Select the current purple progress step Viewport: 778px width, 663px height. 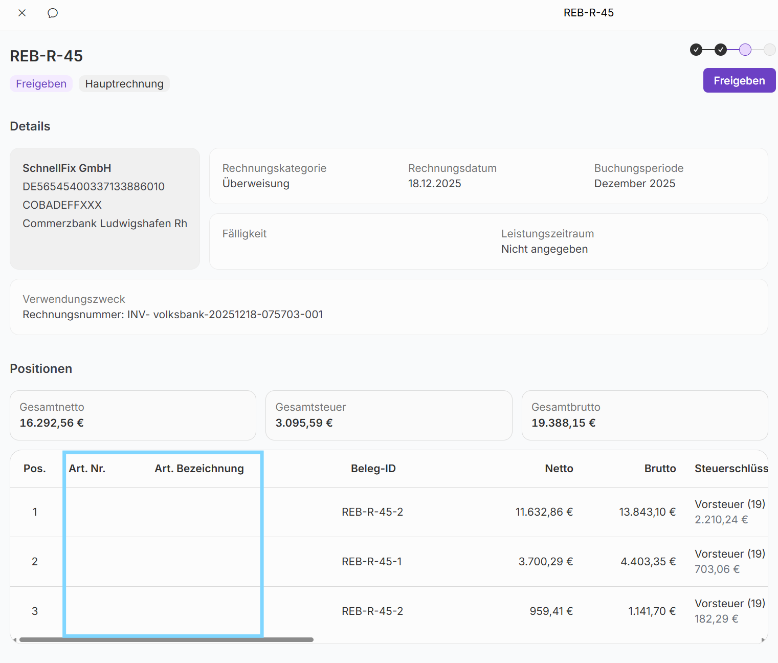click(x=745, y=50)
